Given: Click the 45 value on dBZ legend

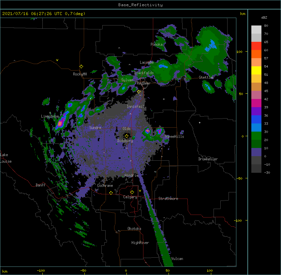Looking at the screenshot, I should coord(266,91).
